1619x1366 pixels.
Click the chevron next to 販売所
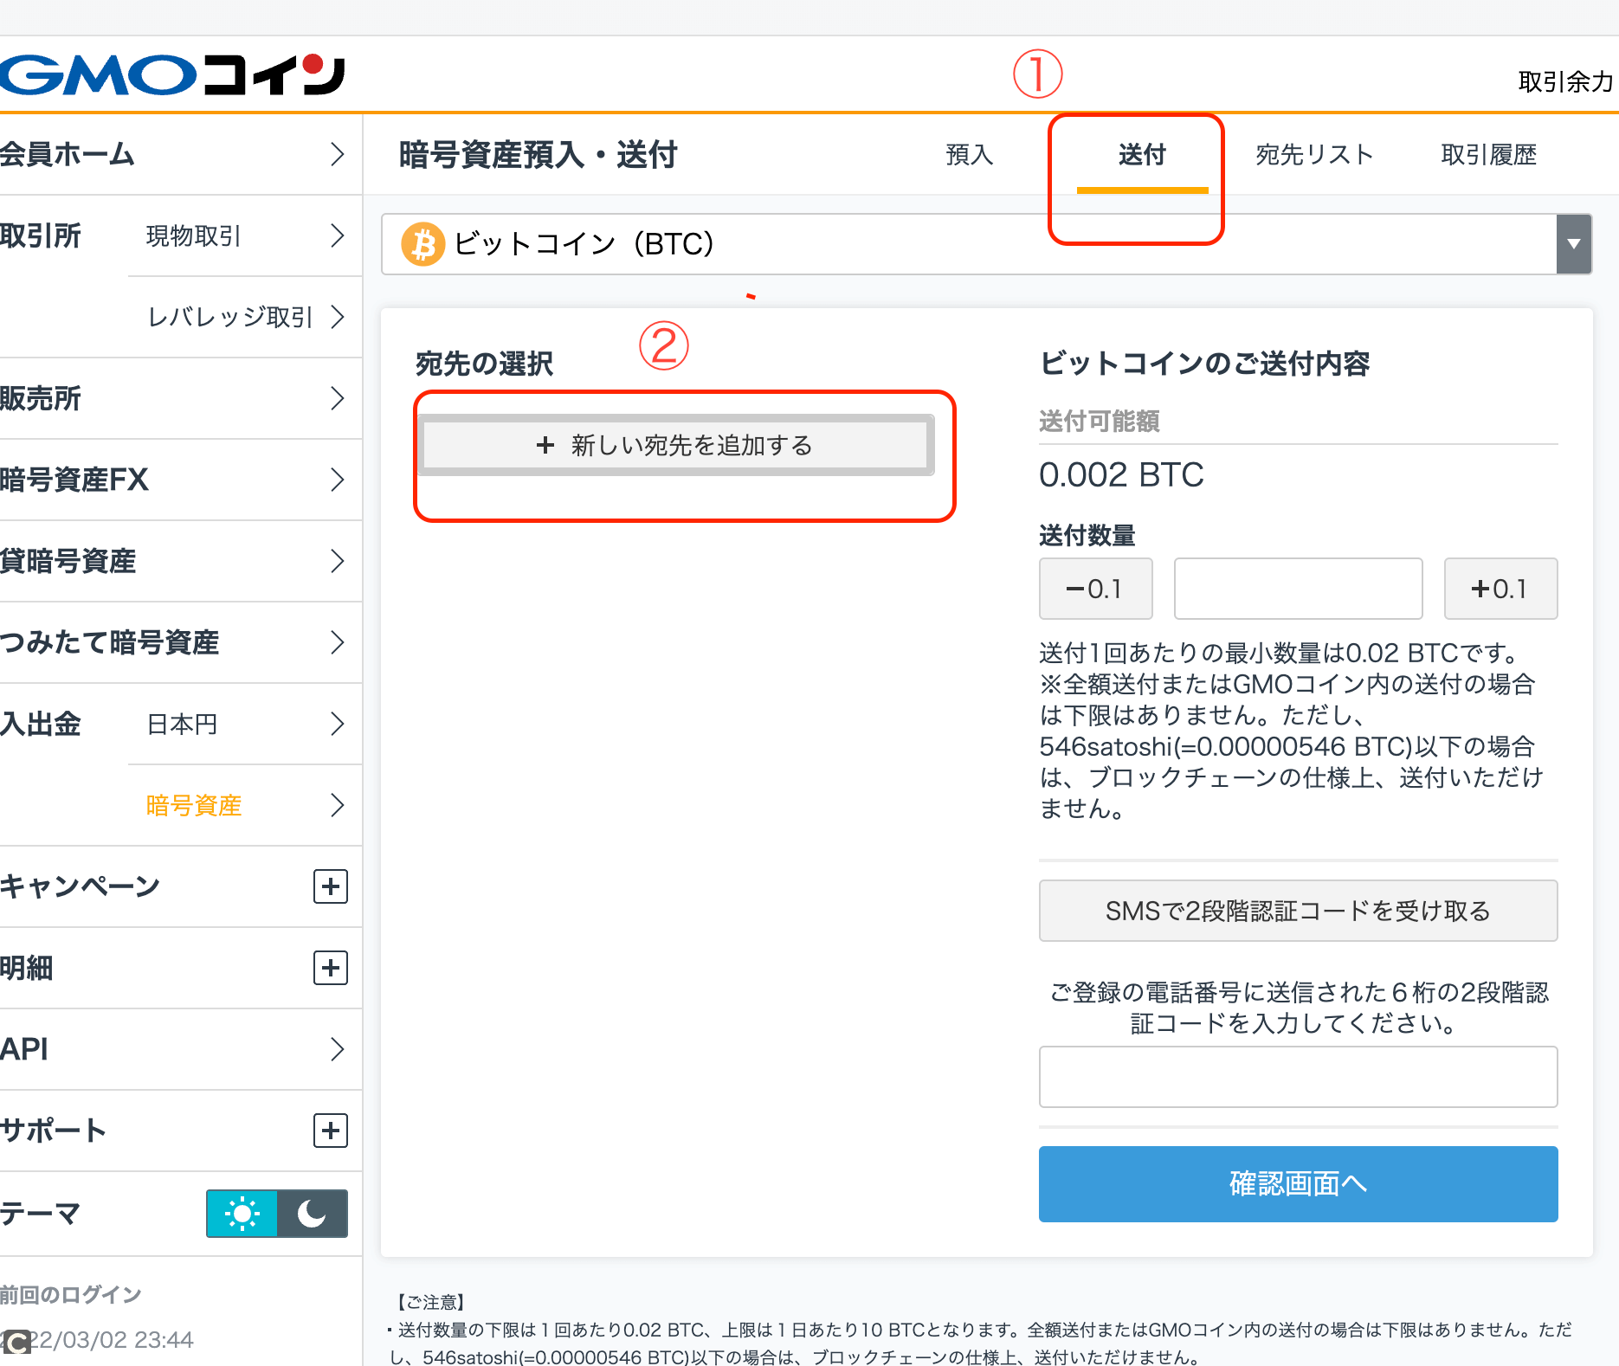[338, 398]
